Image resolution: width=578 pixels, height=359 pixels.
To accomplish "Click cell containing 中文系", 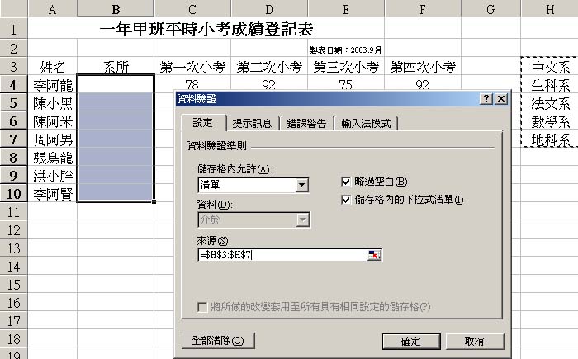I will (x=550, y=67).
